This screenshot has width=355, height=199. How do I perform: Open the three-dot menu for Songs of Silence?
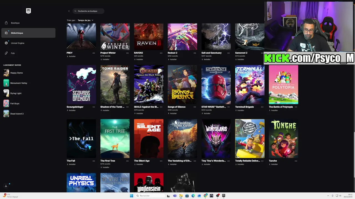tap(195, 107)
